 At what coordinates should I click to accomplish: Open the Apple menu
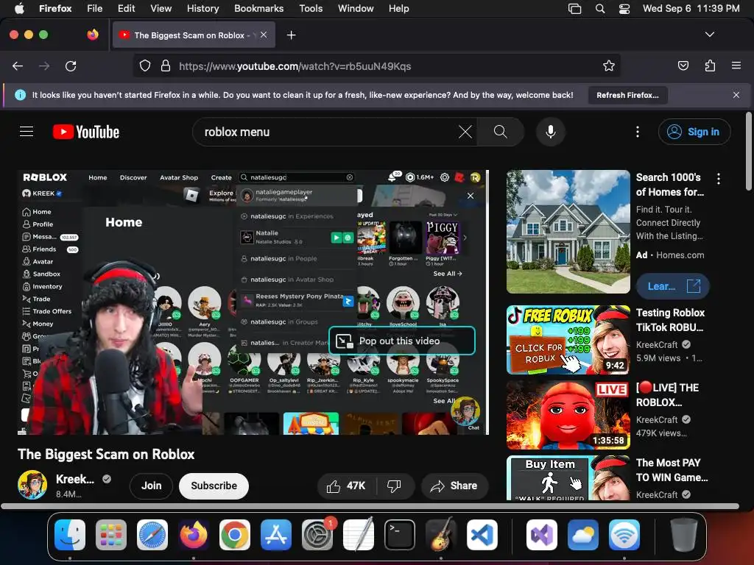click(19, 8)
